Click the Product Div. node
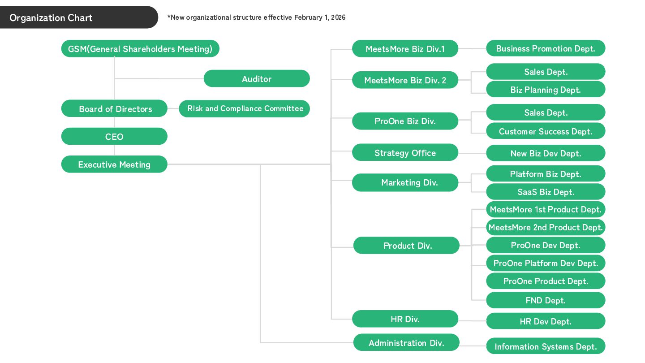The width and height of the screenshot is (645, 363). (406, 246)
